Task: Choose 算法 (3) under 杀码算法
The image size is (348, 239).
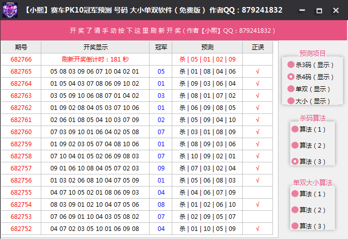Action: 309,161
